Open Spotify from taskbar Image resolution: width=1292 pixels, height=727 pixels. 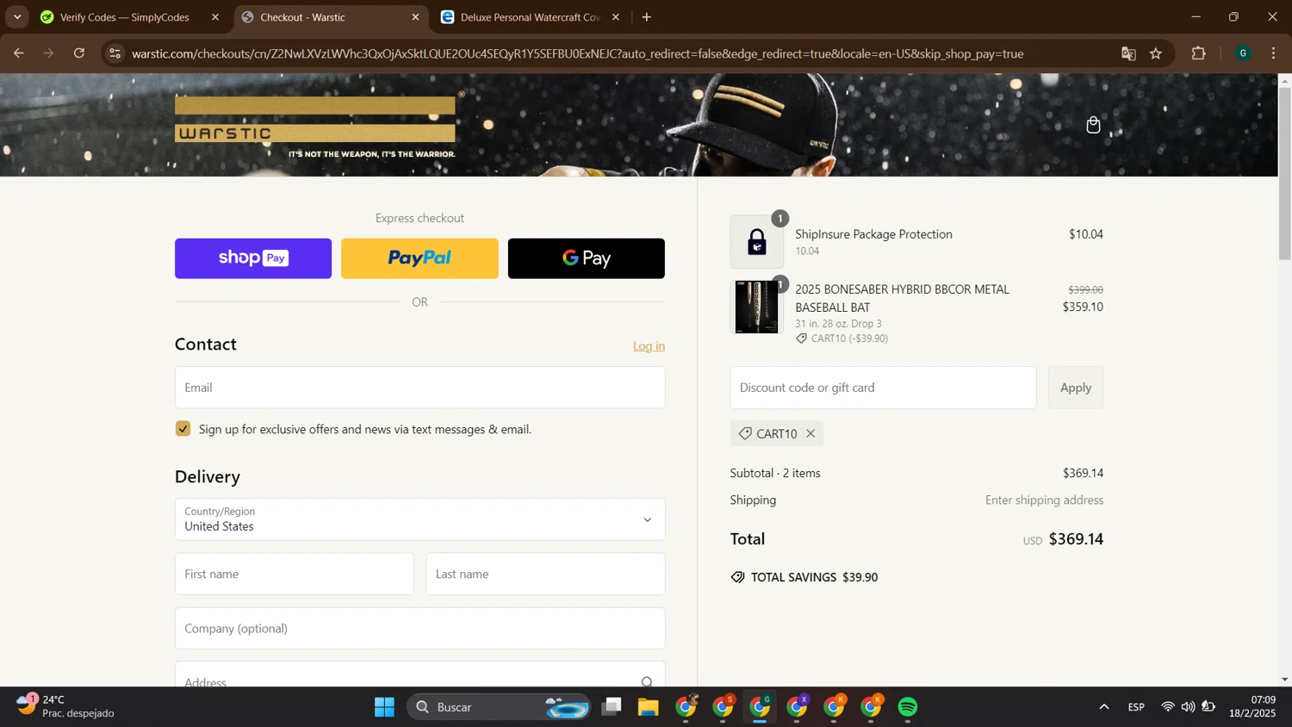pos(908,707)
